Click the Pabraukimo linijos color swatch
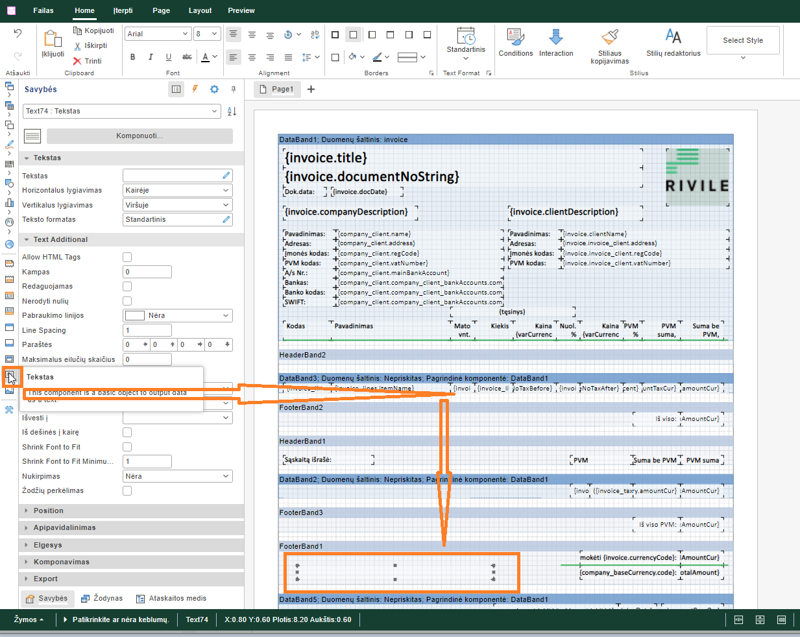 [135, 316]
